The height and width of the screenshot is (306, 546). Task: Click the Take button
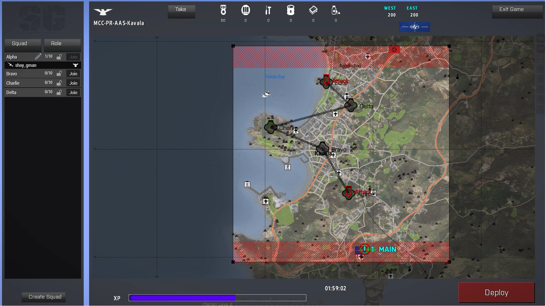(x=182, y=11)
